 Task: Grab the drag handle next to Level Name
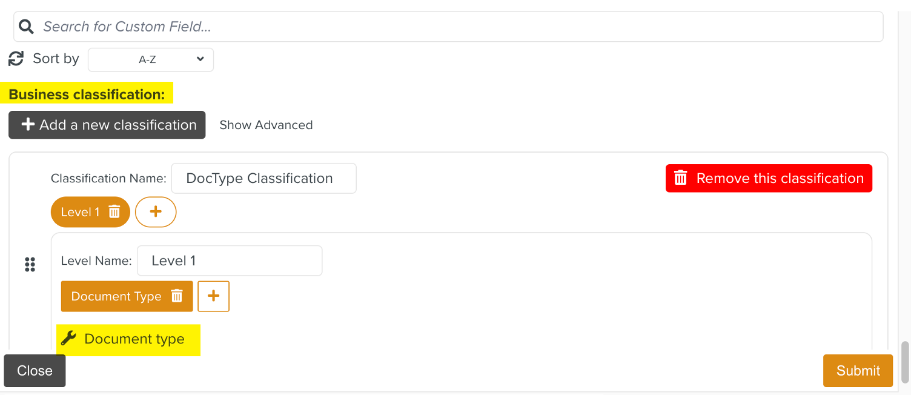pyautogui.click(x=30, y=264)
